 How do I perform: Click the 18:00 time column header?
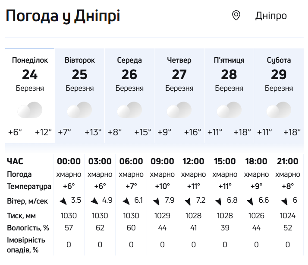[256, 162]
